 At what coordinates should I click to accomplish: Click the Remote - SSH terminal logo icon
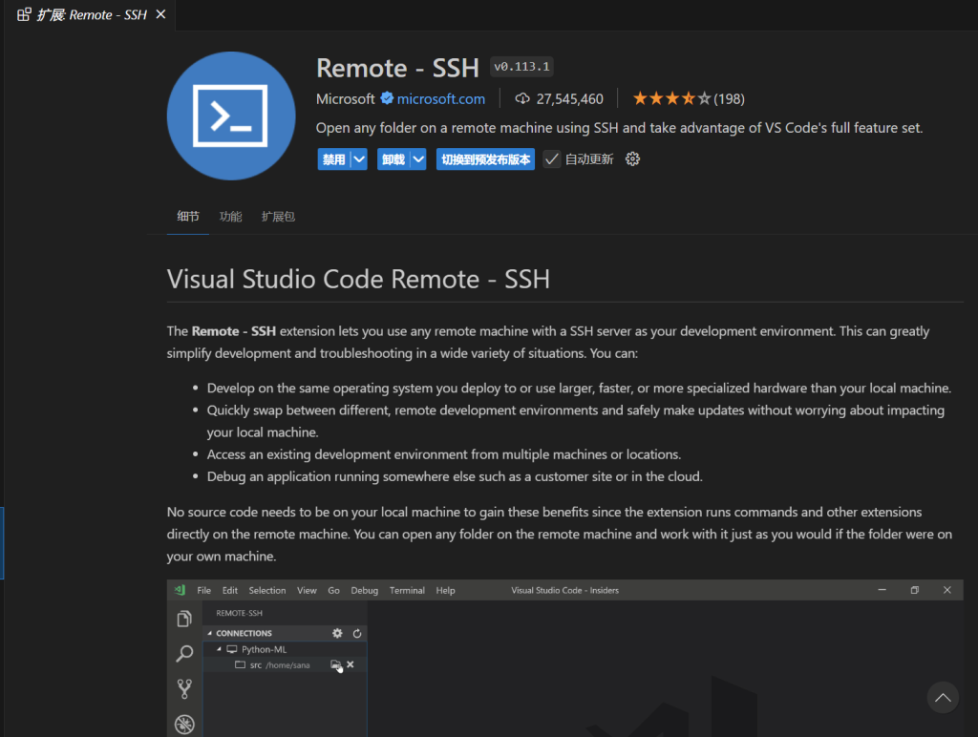pos(231,116)
